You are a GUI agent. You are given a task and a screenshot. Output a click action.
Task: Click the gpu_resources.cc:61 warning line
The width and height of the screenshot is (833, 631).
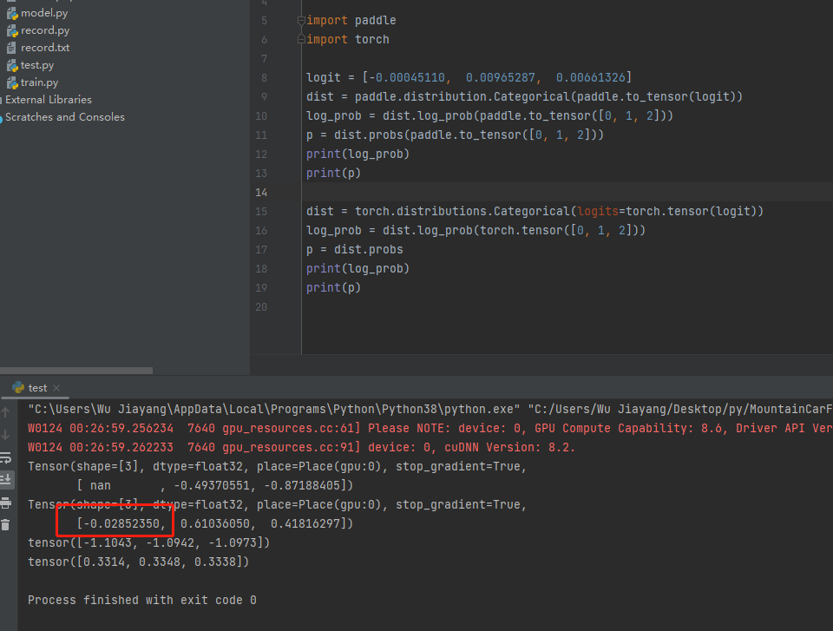(x=430, y=429)
